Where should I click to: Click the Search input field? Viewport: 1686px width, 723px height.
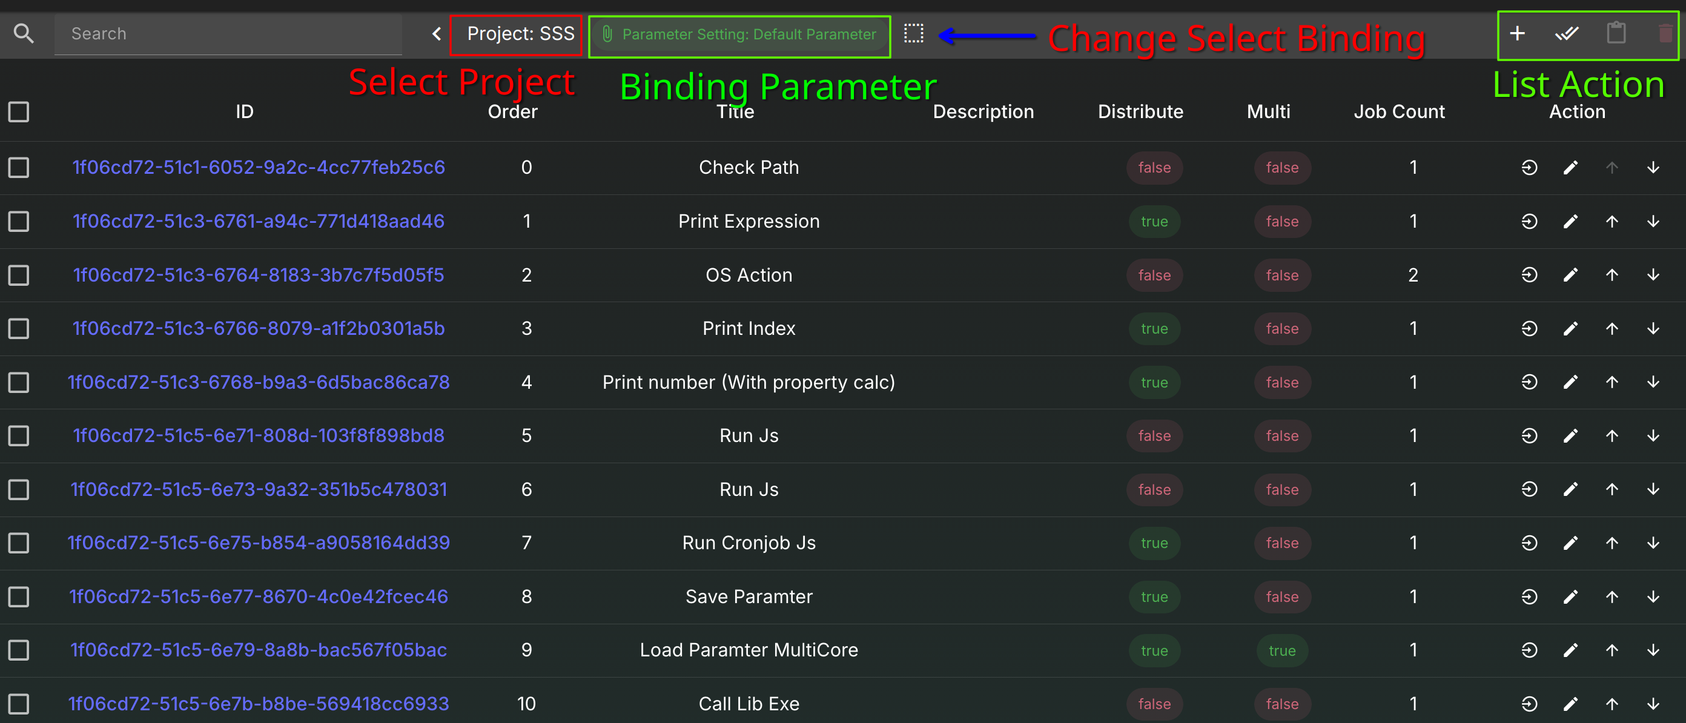pyautogui.click(x=228, y=34)
